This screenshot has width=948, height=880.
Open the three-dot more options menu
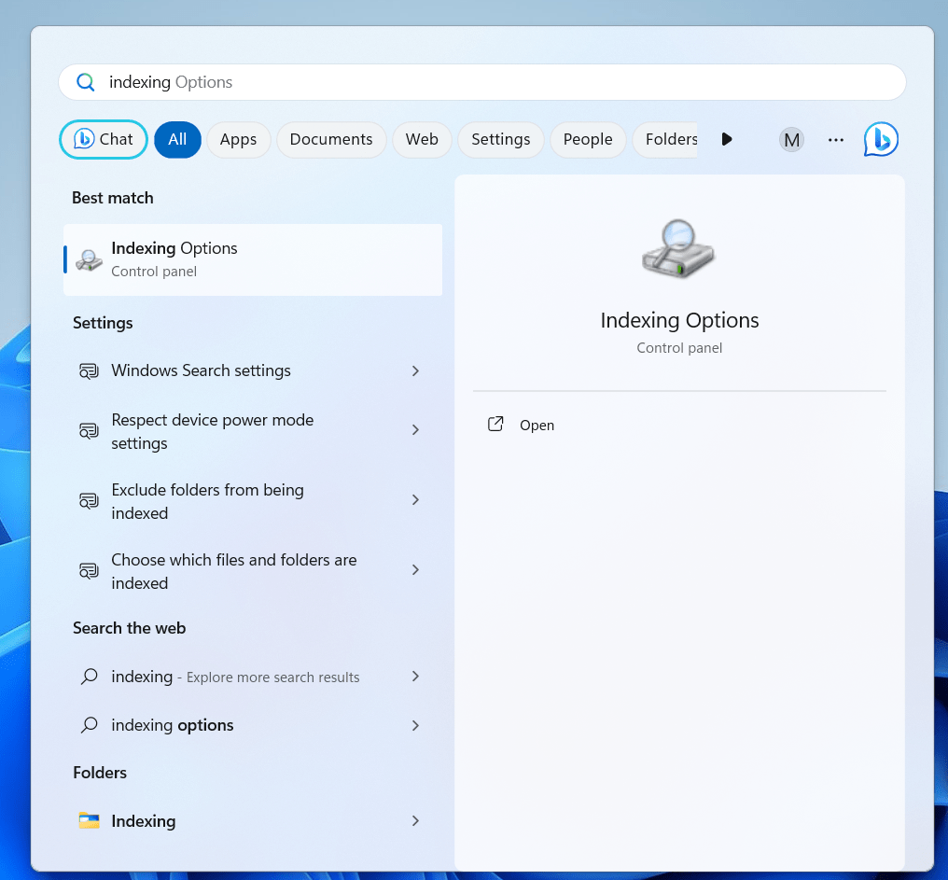click(x=835, y=140)
